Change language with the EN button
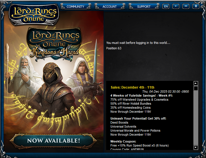 click(166, 6)
